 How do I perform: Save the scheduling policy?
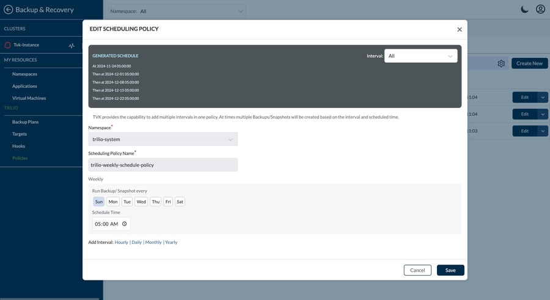pyautogui.click(x=450, y=270)
